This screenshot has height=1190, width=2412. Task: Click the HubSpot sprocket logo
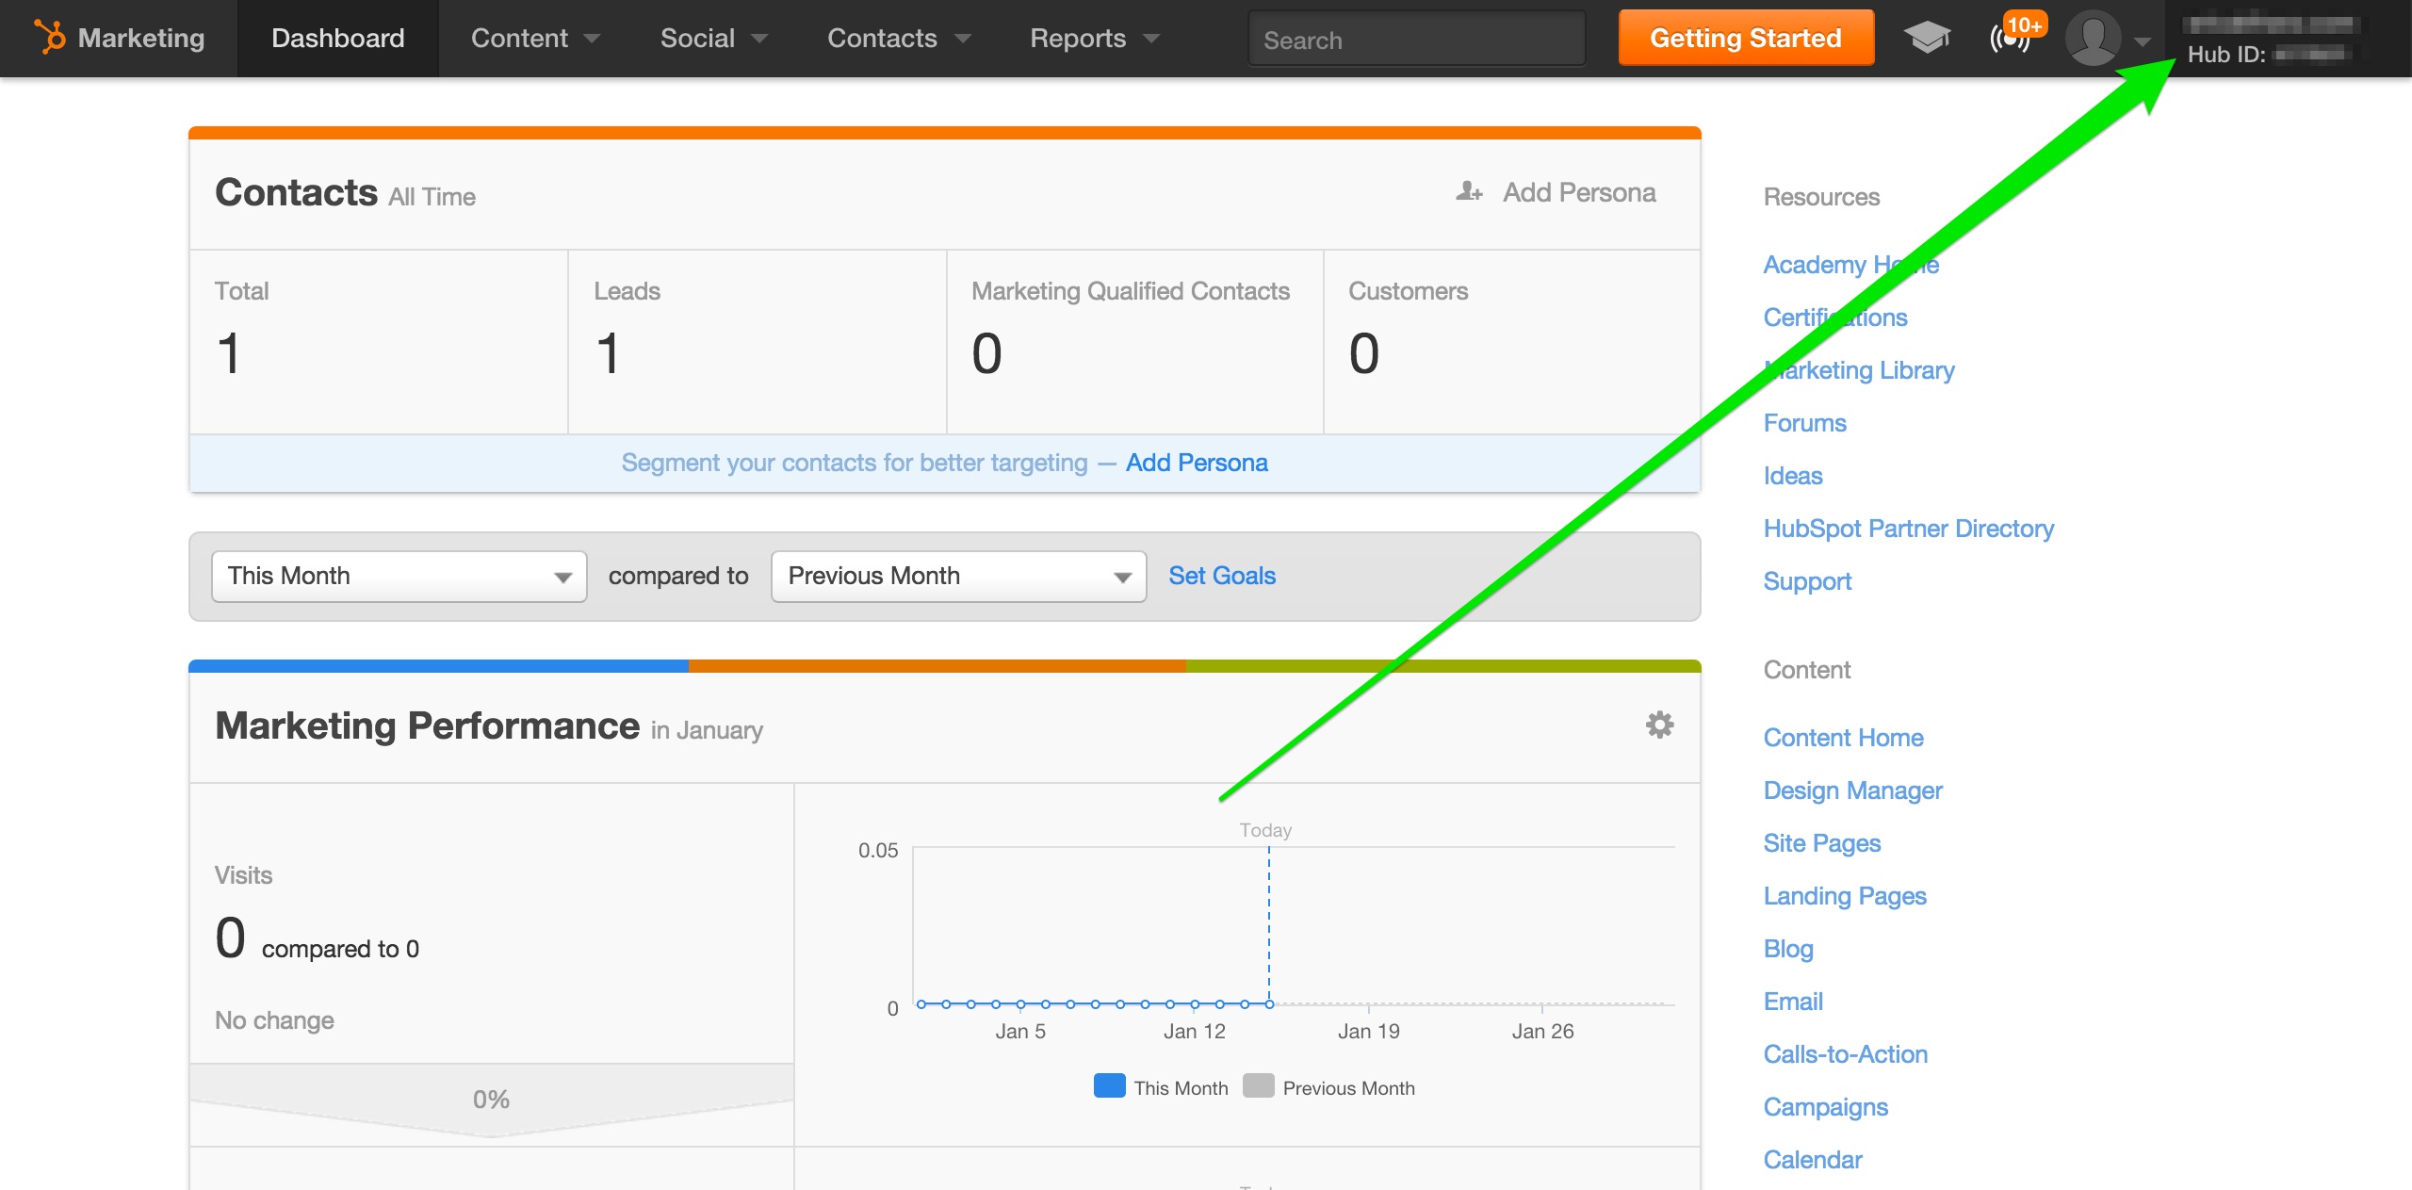52,38
